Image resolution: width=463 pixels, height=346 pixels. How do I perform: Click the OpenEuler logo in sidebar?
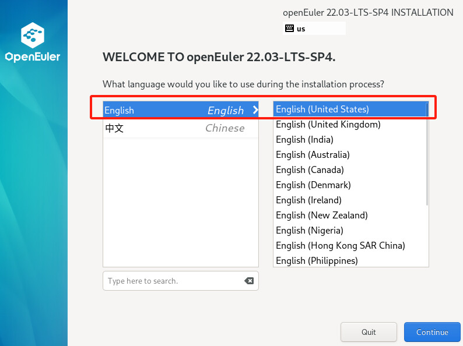(33, 42)
